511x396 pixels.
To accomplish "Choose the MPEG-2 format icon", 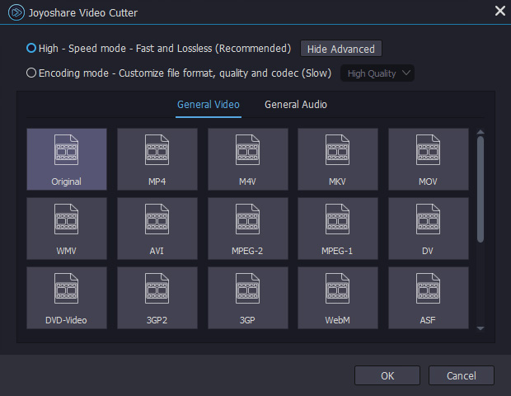I will (x=248, y=229).
